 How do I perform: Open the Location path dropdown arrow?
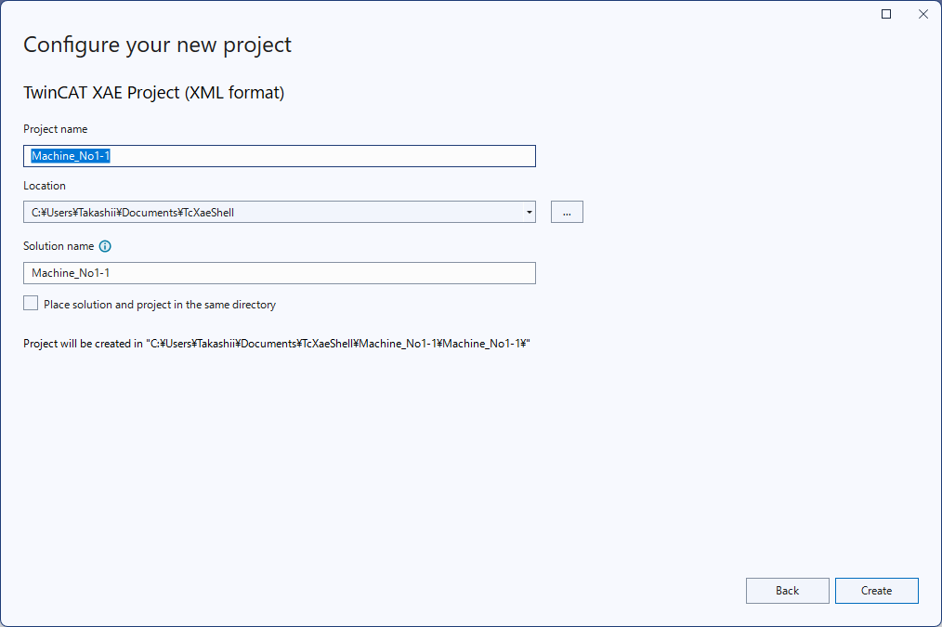(529, 213)
